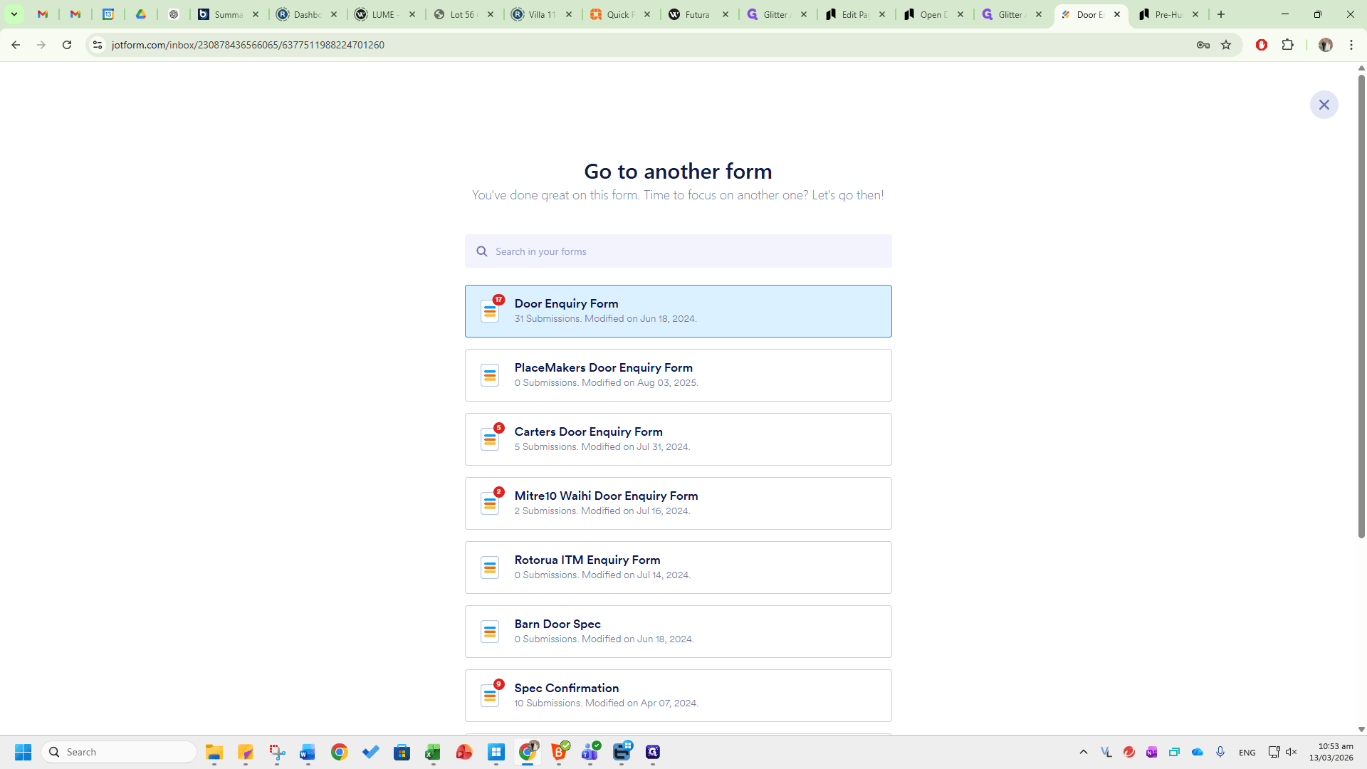Open the Windows Start menu

23,752
